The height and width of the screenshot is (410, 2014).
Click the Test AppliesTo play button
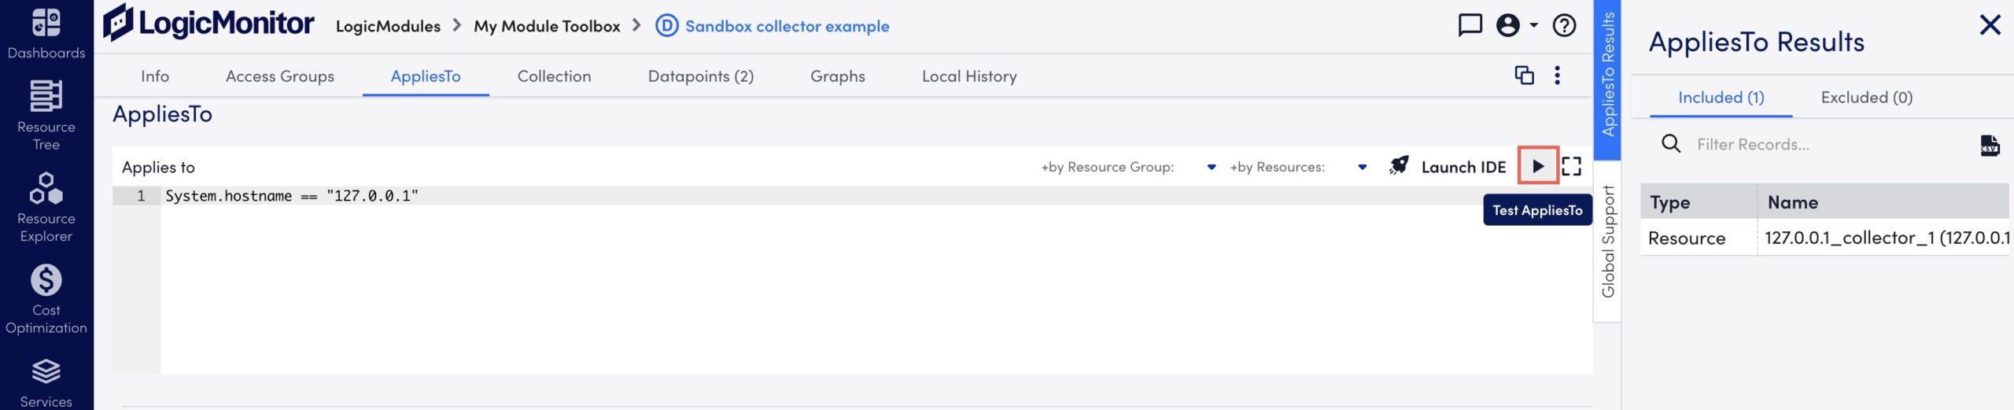tap(1537, 166)
